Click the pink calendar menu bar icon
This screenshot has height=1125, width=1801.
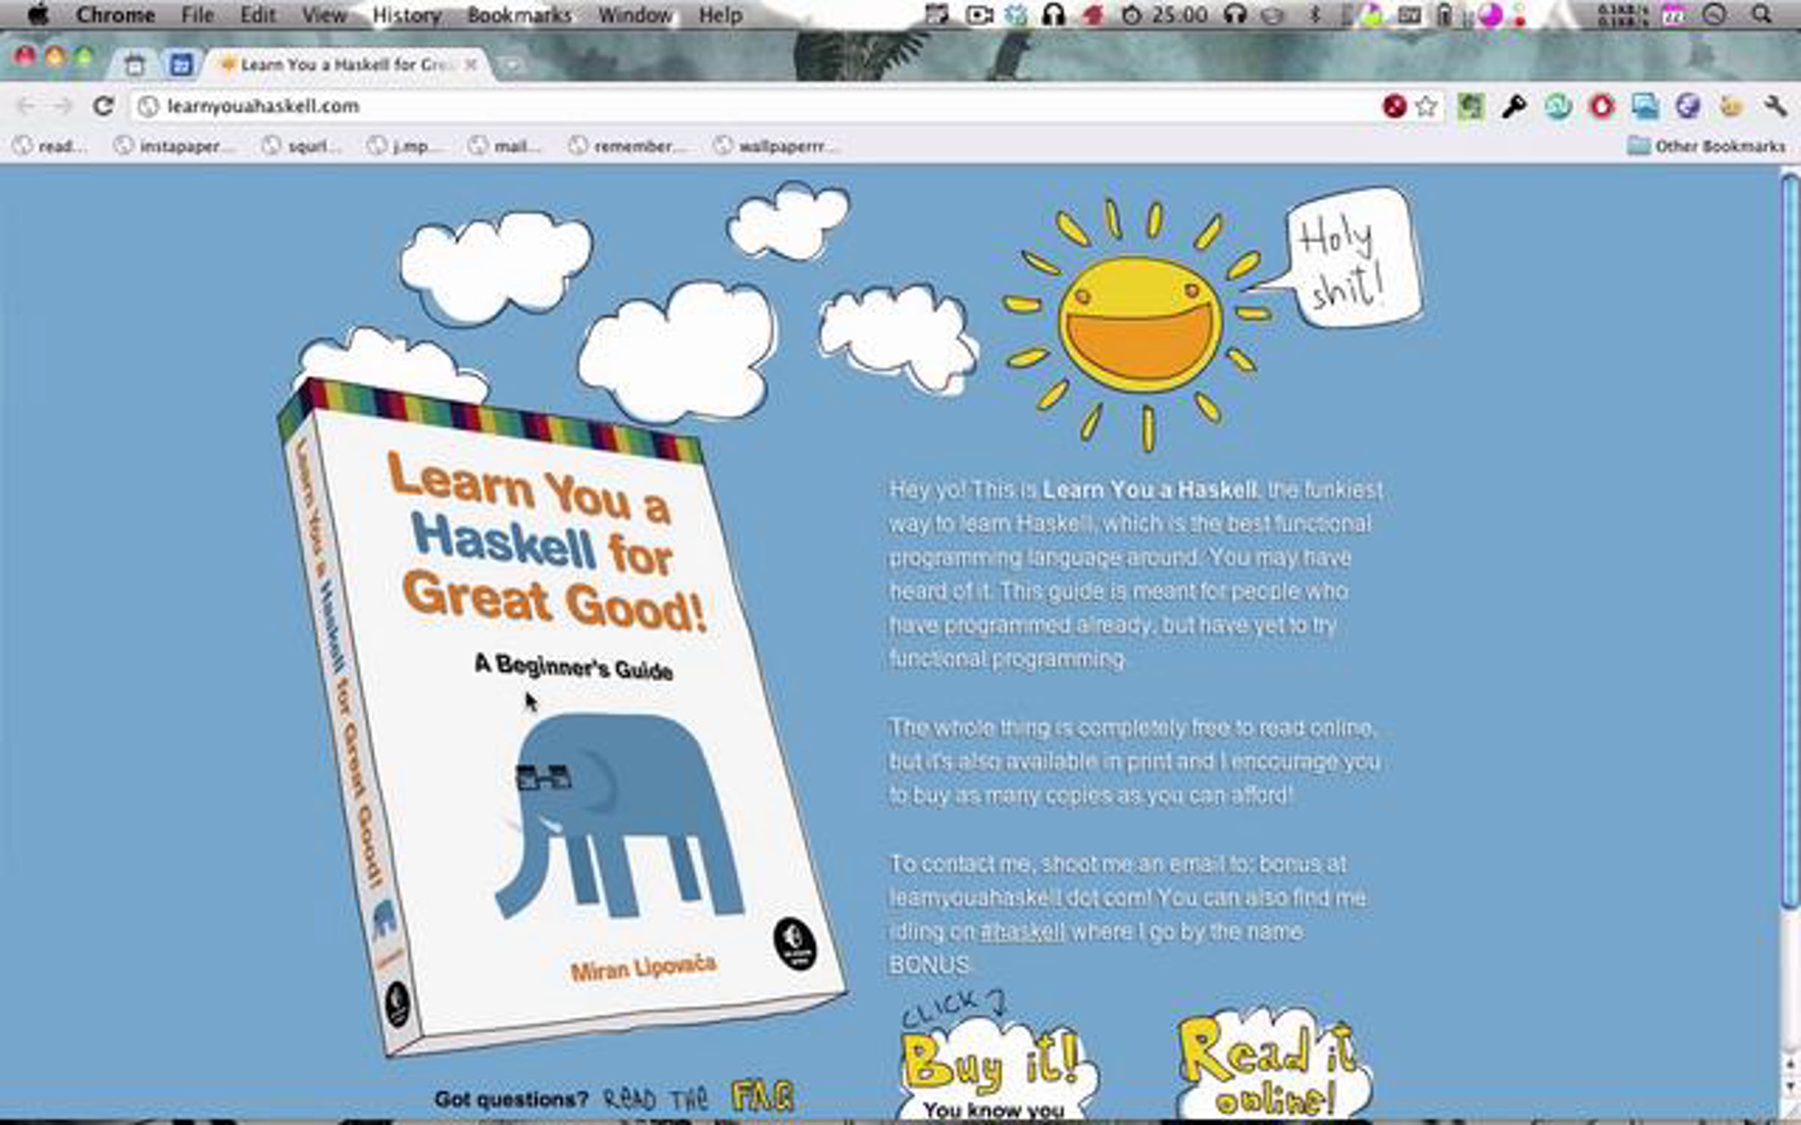point(1673,14)
